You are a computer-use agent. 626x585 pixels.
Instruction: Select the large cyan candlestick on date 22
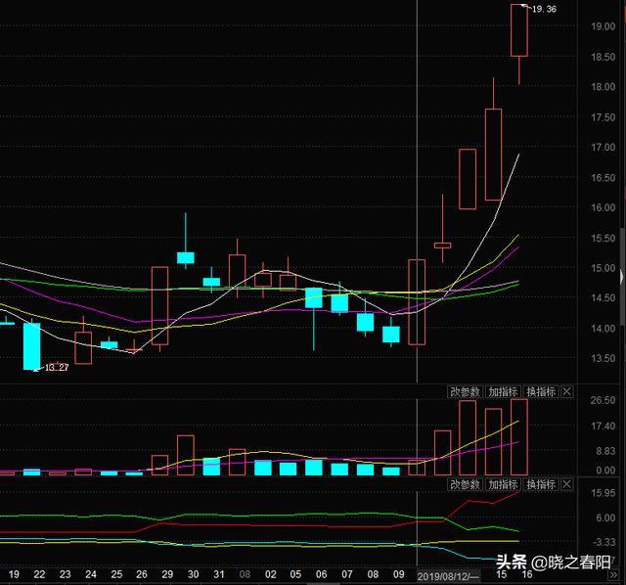[31, 346]
